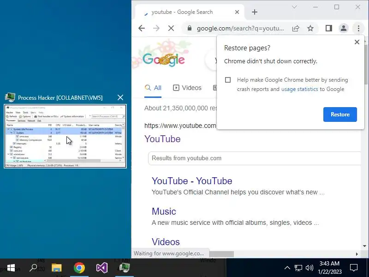Click the Process Hacker title icon
The width and height of the screenshot is (369, 277).
[x=10, y=97]
